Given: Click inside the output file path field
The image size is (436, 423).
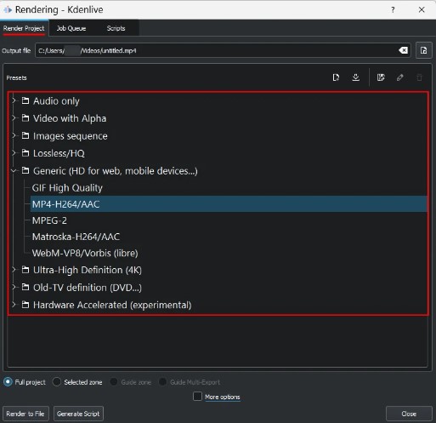Looking at the screenshot, I should point(215,50).
